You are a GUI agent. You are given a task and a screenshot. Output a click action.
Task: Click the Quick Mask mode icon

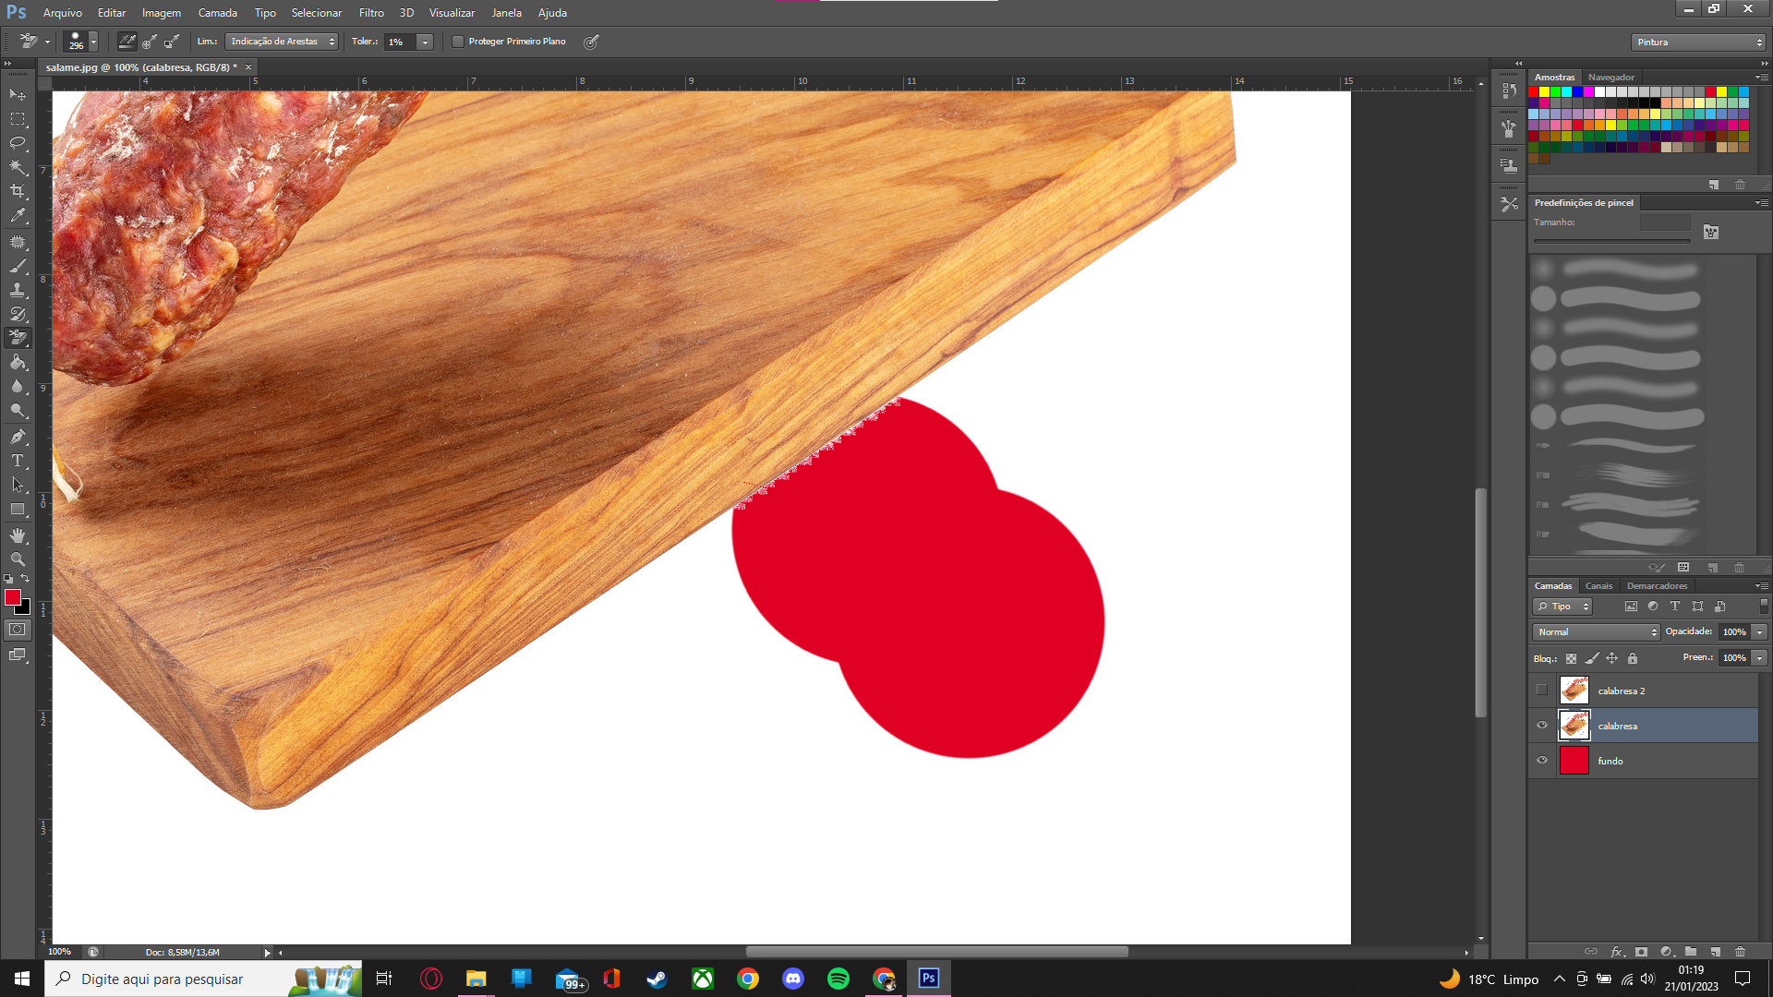click(18, 630)
